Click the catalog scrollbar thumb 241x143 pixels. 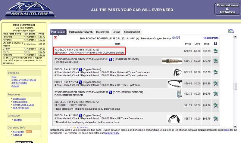[x=235, y=86]
